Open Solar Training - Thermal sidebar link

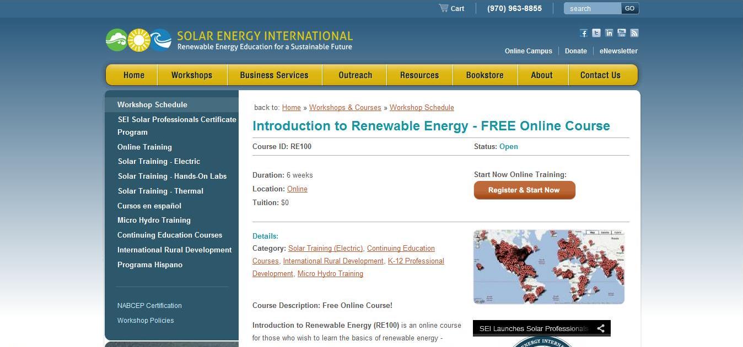click(x=160, y=191)
